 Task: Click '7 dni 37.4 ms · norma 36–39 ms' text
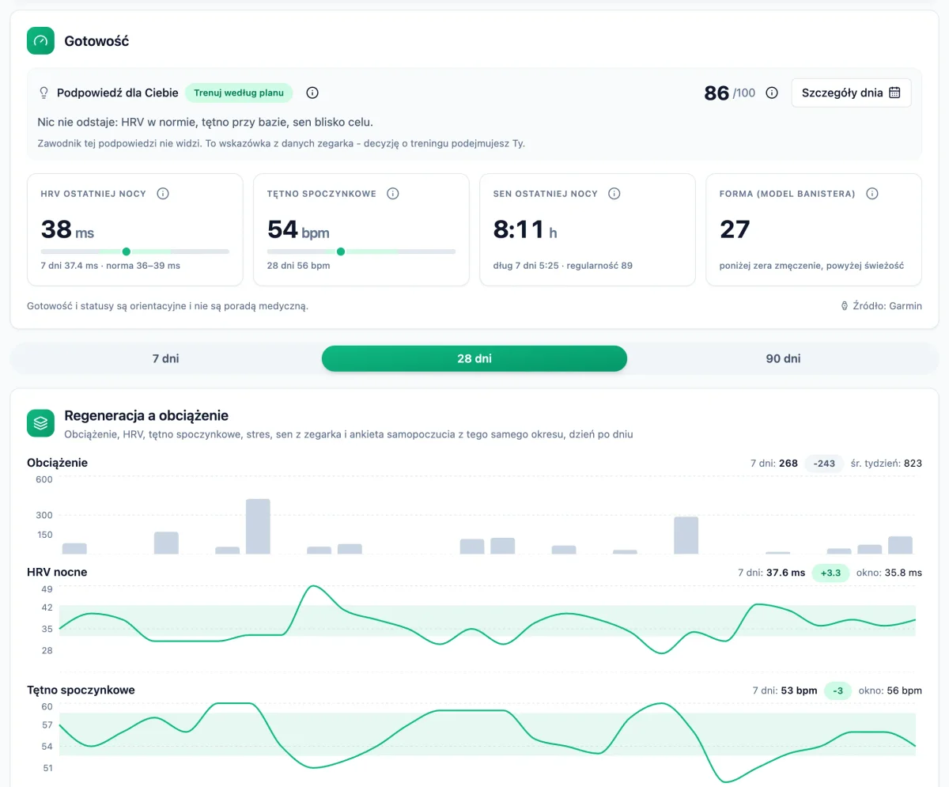pyautogui.click(x=111, y=266)
